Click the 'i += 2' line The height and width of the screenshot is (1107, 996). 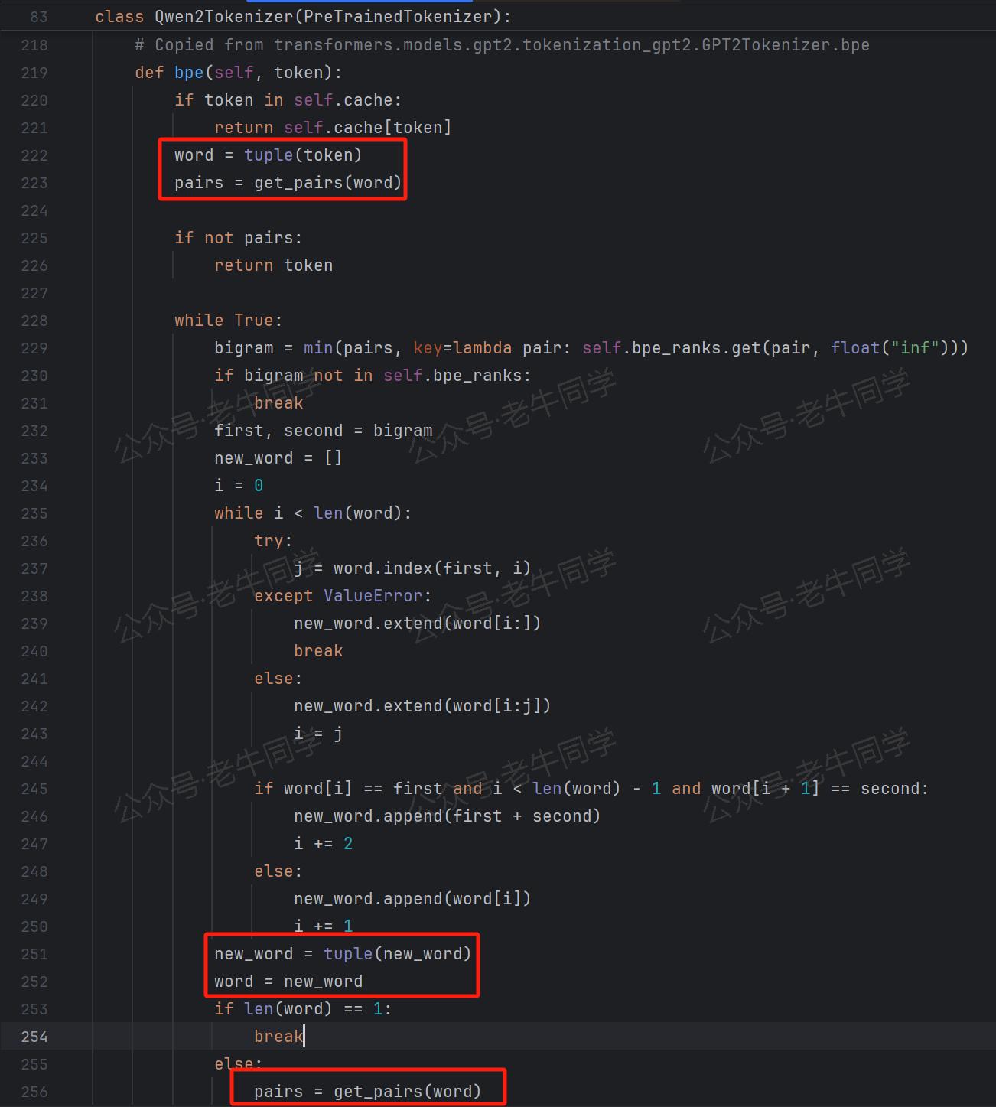tap(323, 844)
